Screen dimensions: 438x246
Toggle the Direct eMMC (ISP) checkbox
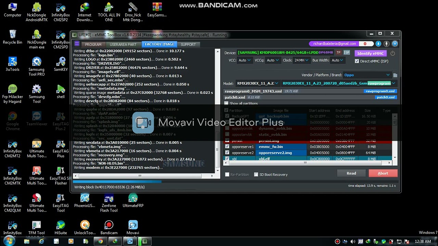[x=357, y=61]
